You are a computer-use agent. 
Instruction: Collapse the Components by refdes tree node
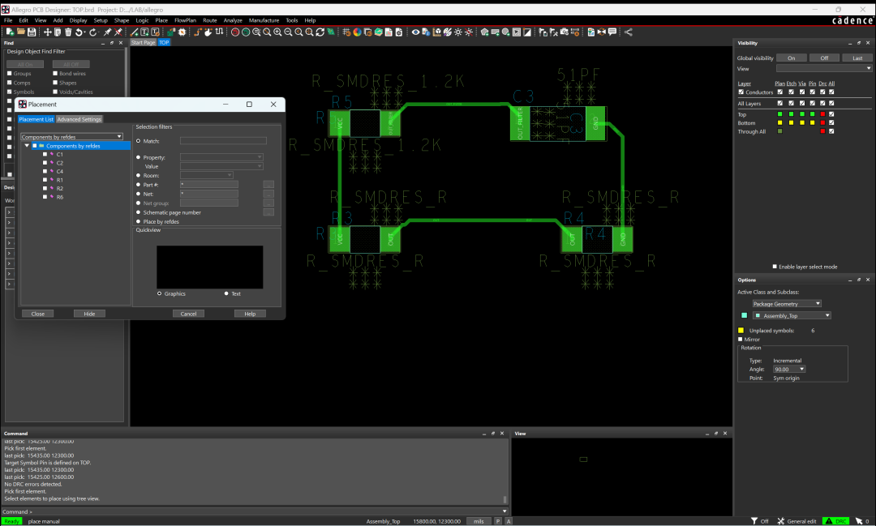pyautogui.click(x=26, y=146)
